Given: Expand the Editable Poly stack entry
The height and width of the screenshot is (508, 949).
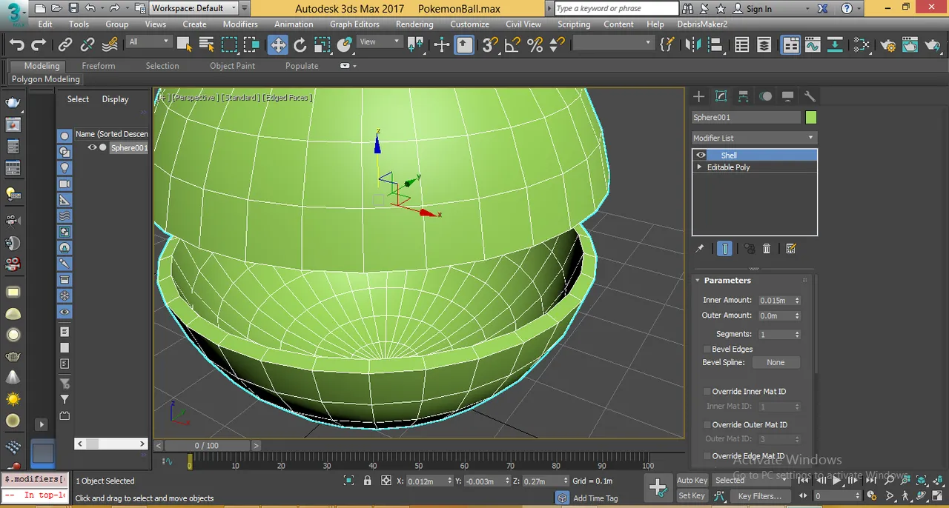Looking at the screenshot, I should 699,167.
